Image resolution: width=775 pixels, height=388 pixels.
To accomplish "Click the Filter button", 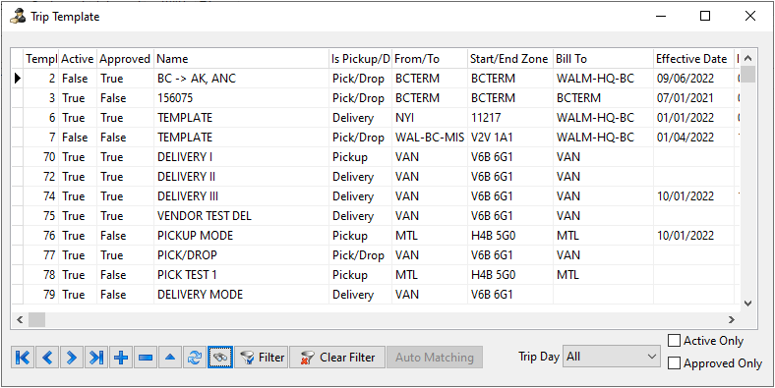I will click(261, 358).
